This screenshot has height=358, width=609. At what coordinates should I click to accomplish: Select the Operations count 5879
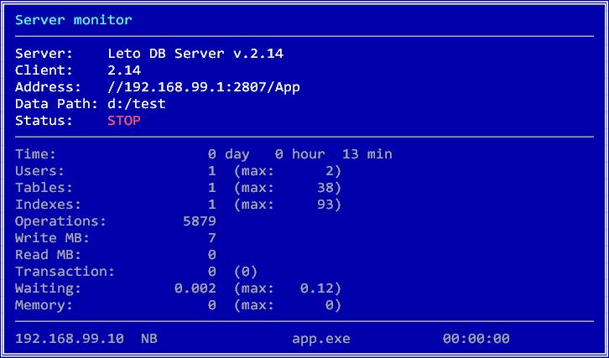199,221
